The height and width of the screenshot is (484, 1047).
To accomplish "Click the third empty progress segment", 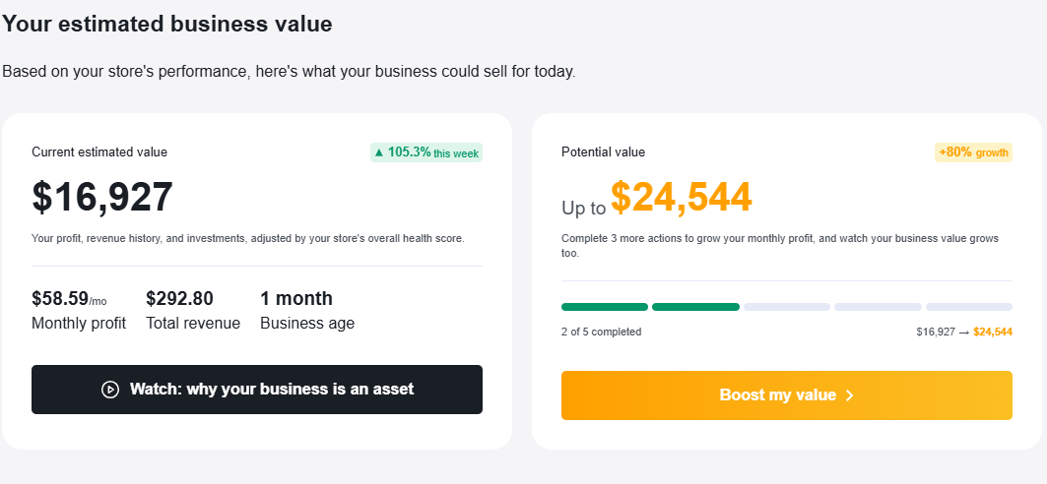I will (x=787, y=307).
